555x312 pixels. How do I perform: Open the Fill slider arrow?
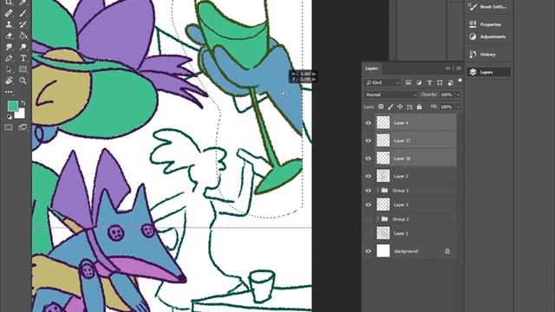click(x=458, y=107)
